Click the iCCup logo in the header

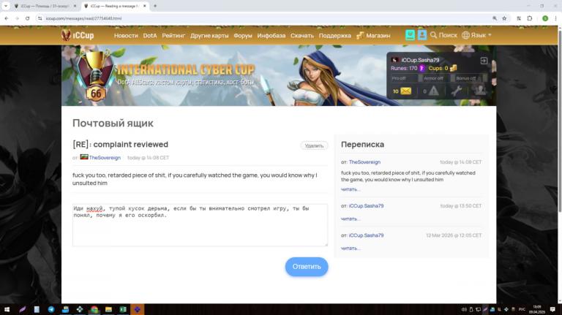tap(78, 35)
